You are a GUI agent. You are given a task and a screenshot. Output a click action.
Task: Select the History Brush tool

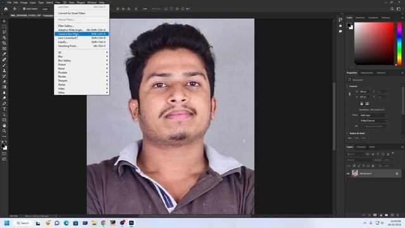tap(4, 76)
